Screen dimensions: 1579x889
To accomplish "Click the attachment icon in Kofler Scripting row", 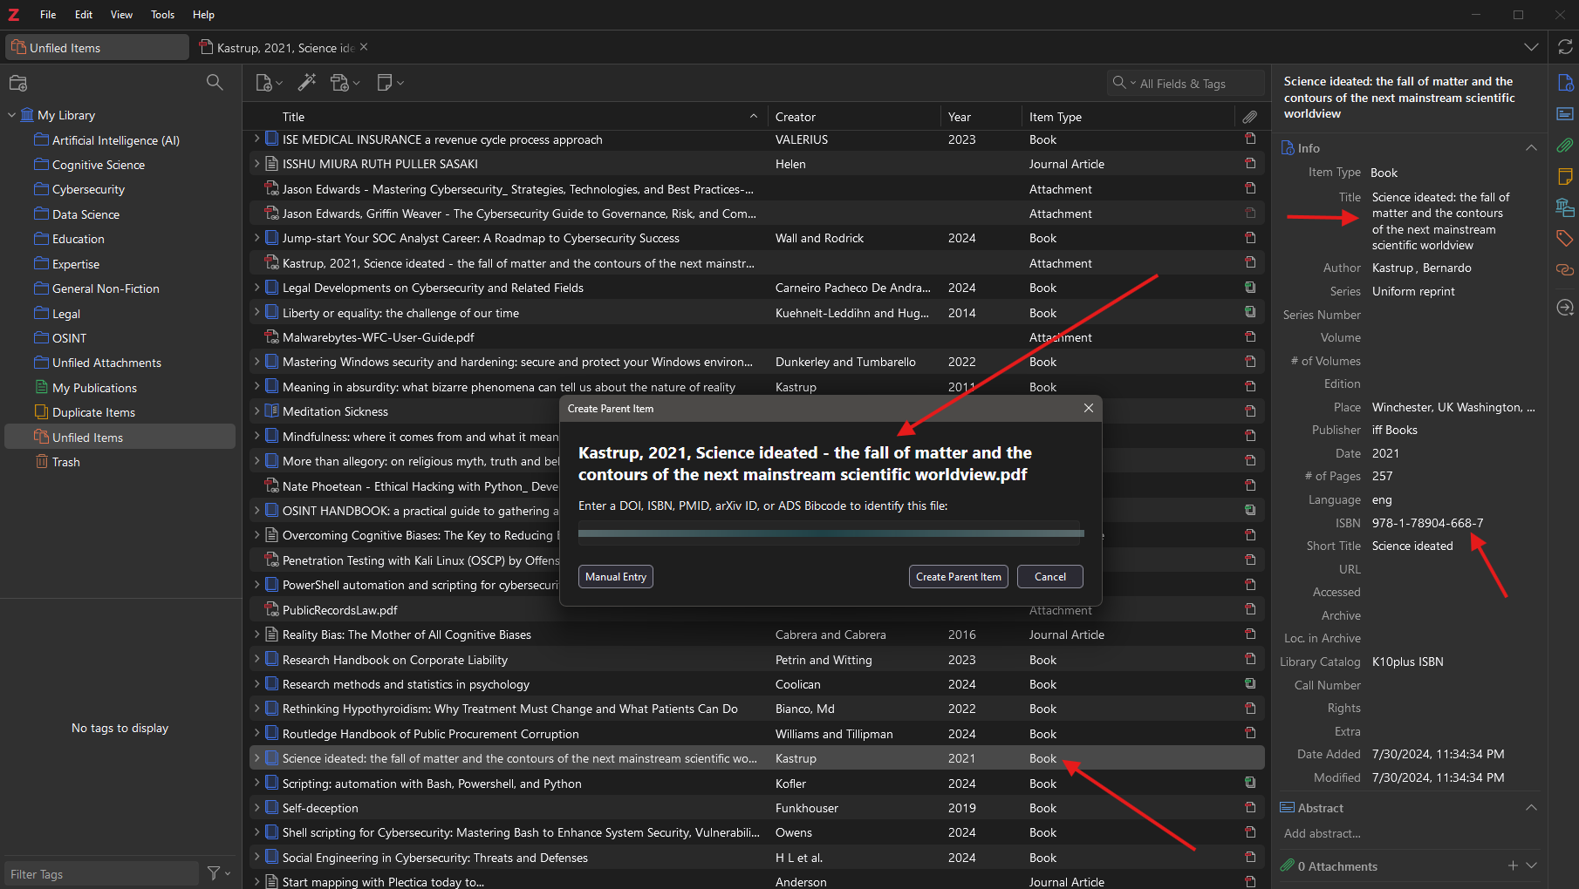I will (1250, 783).
